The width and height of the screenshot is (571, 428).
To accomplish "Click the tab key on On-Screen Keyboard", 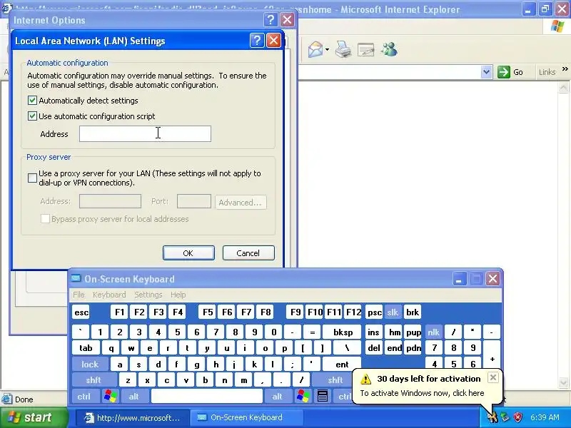I will point(86,348).
